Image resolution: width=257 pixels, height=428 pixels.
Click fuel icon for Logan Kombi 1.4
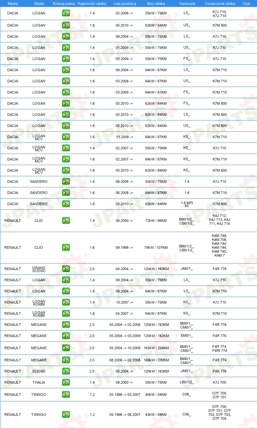[66, 302]
